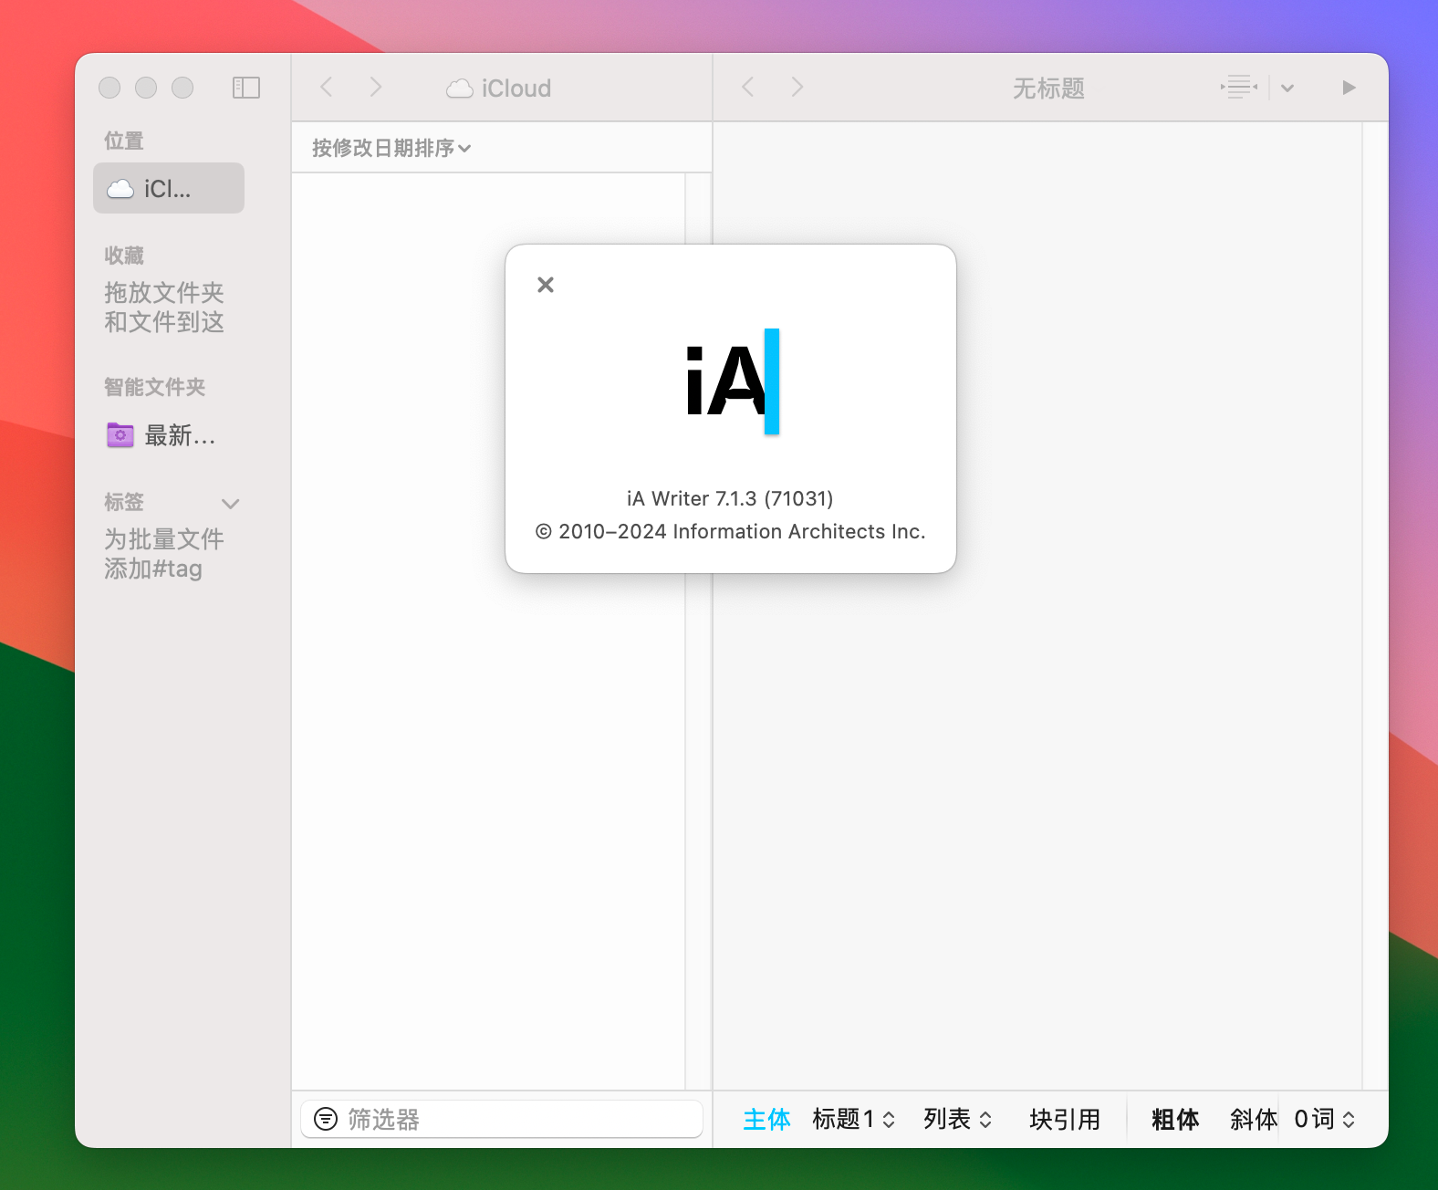Image resolution: width=1438 pixels, height=1190 pixels.
Task: Select the 主体 body style
Action: click(x=766, y=1119)
